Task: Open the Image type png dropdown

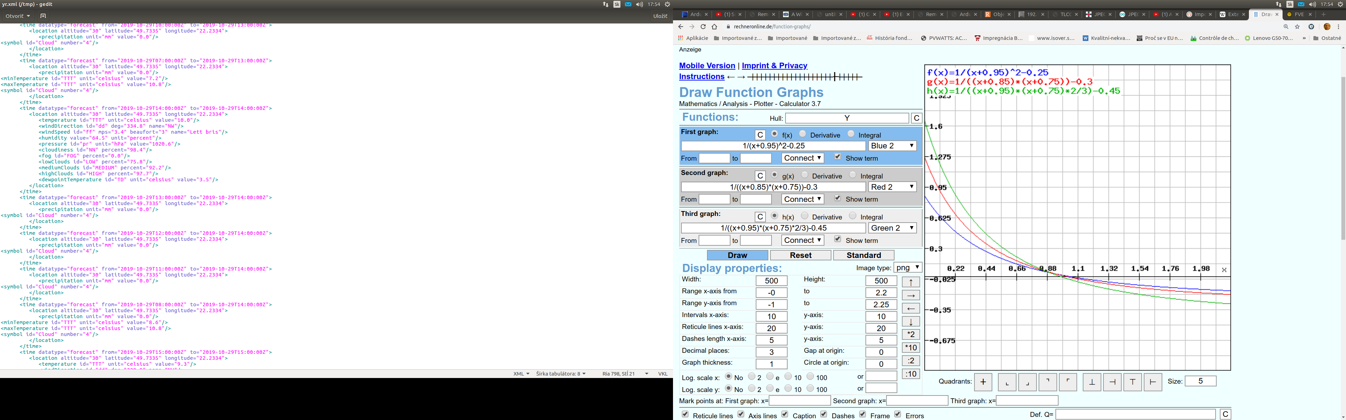Action: coord(908,268)
